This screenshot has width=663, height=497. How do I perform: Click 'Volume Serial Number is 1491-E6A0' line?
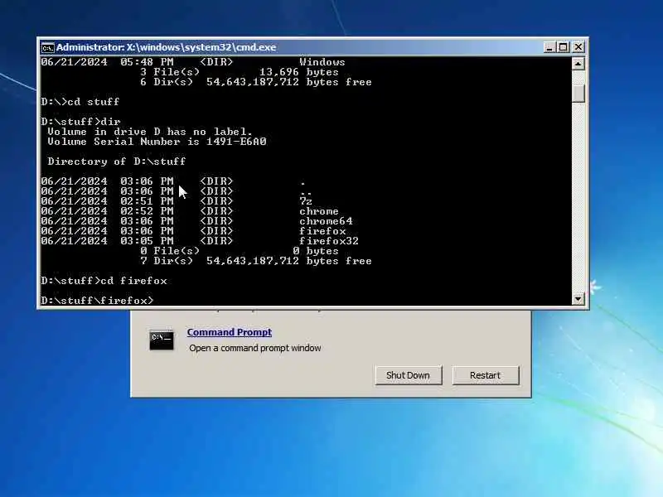click(x=157, y=142)
